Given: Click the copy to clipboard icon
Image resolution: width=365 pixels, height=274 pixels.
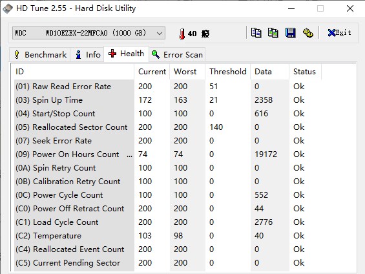Looking at the screenshot, I should coord(256,33).
